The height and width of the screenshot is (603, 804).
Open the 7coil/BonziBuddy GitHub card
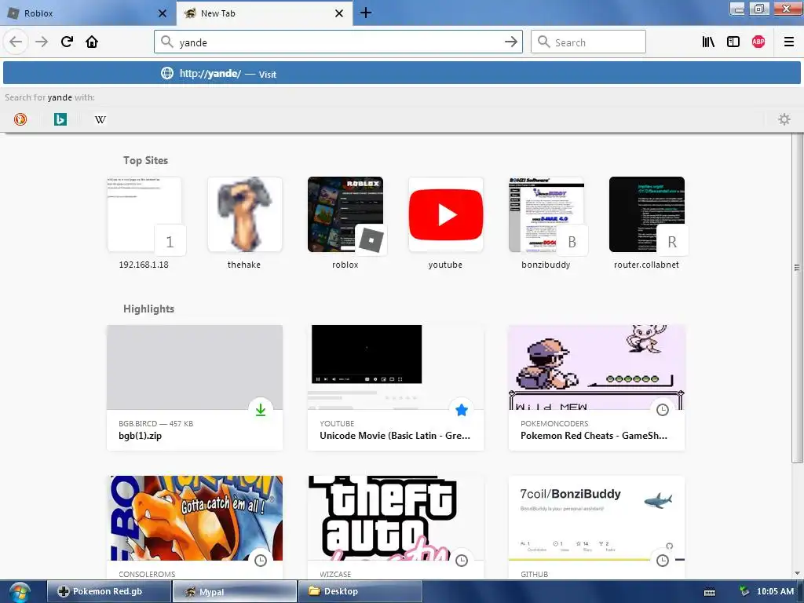[x=597, y=527]
